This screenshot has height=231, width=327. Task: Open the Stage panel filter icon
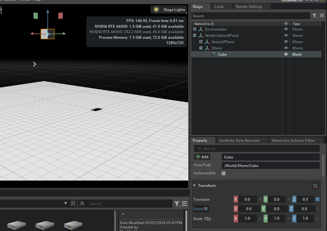(314, 16)
